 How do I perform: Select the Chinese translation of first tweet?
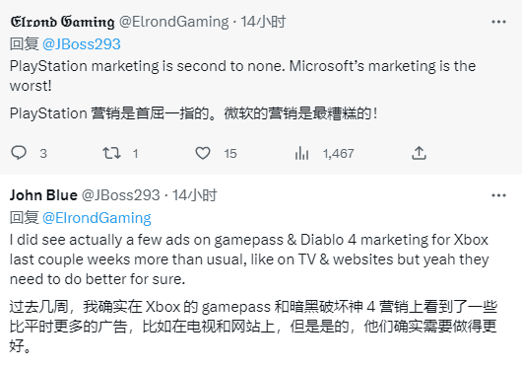193,113
